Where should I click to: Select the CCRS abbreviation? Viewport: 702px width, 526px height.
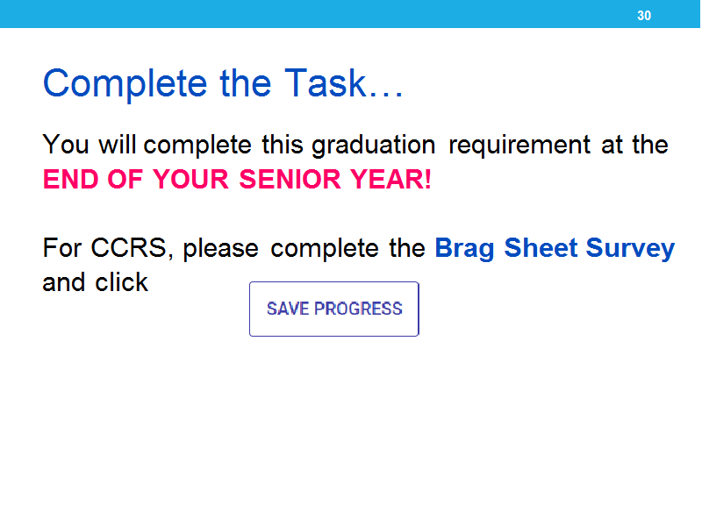coord(128,248)
